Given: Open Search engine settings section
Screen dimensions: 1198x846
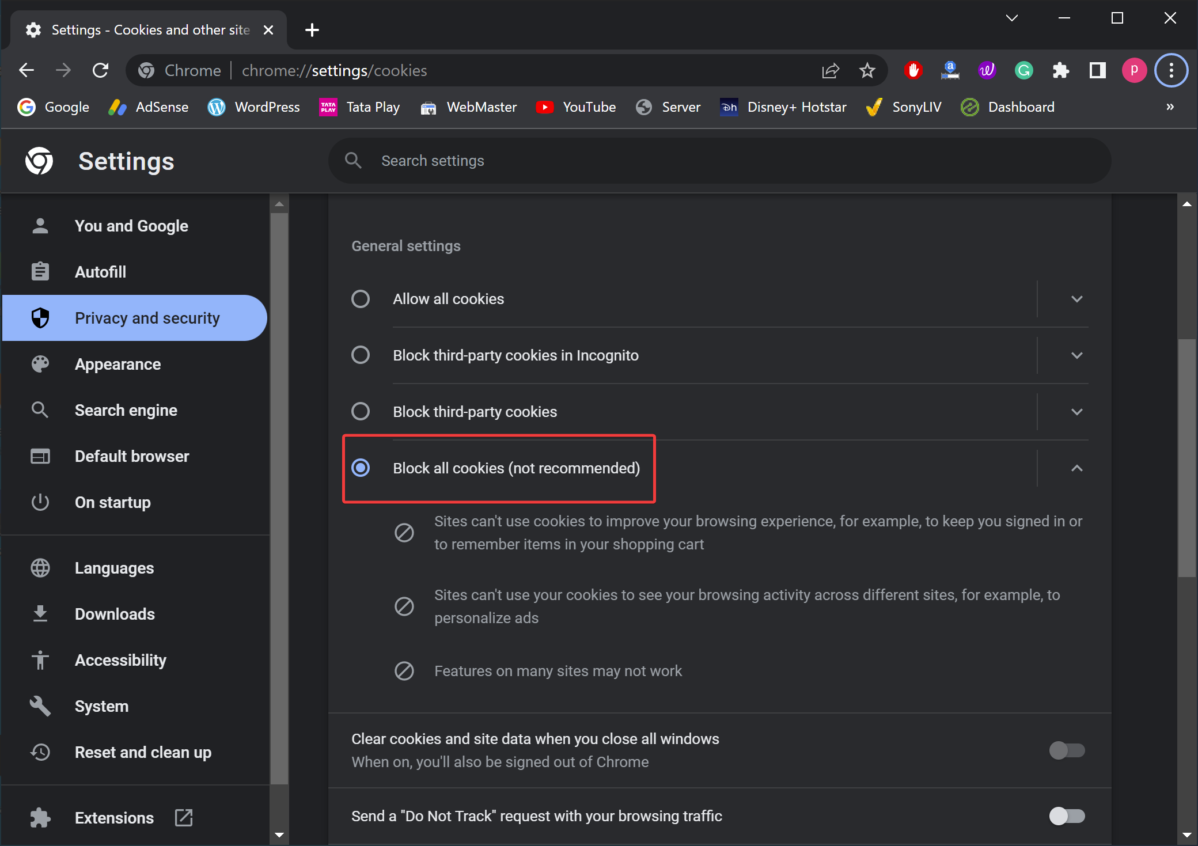Looking at the screenshot, I should (135, 410).
